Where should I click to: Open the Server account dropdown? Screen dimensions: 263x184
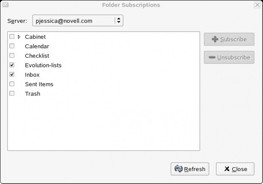(x=77, y=21)
